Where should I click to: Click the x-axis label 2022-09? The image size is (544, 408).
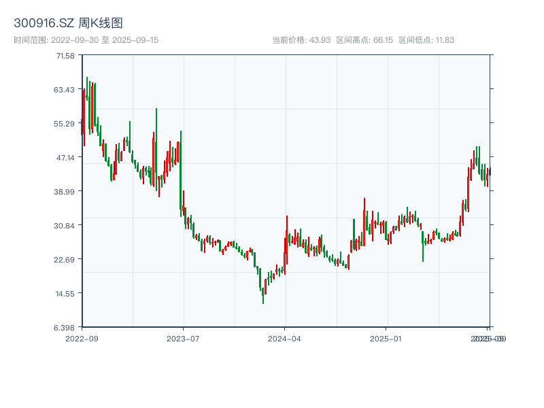tap(82, 339)
